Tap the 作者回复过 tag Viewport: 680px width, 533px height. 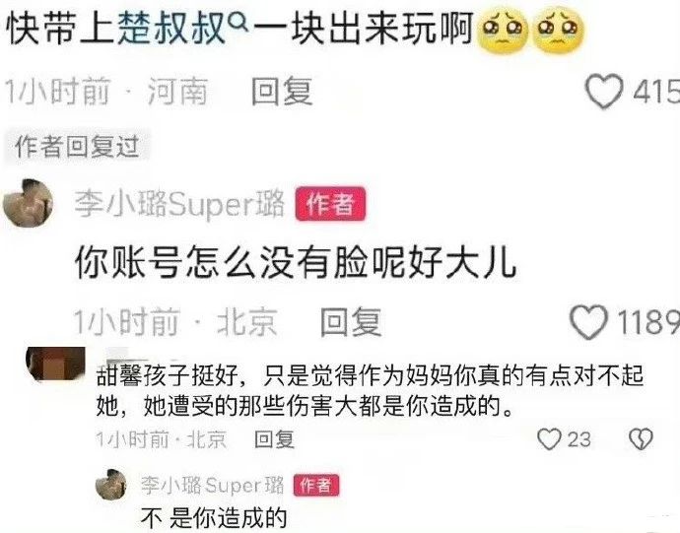77,146
